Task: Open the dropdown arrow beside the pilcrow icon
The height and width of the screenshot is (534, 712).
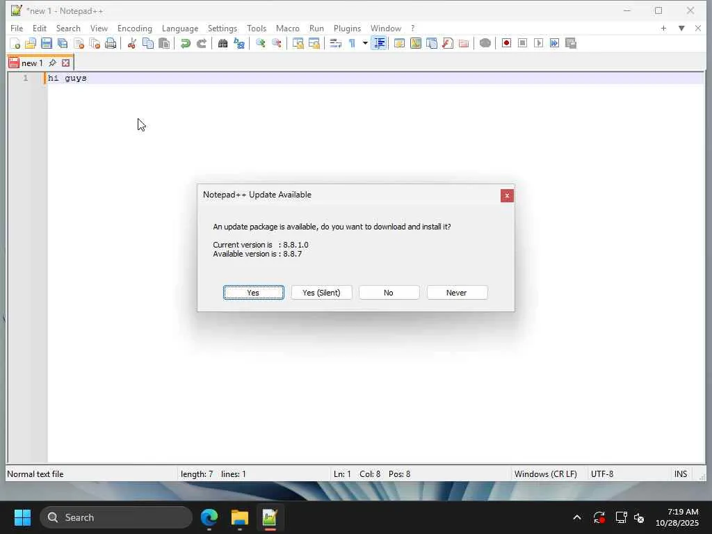Action: [365, 43]
